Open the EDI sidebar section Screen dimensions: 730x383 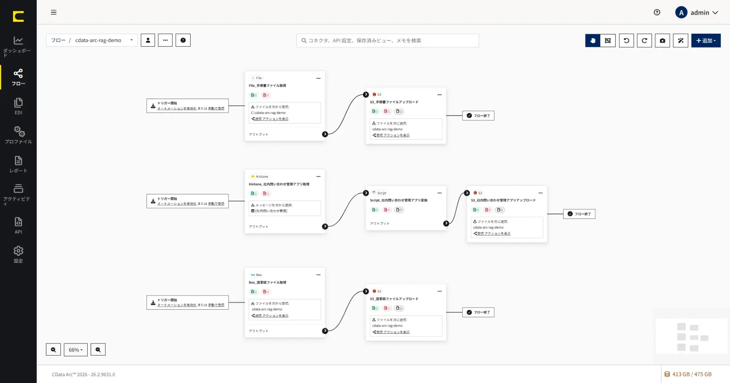(x=18, y=106)
